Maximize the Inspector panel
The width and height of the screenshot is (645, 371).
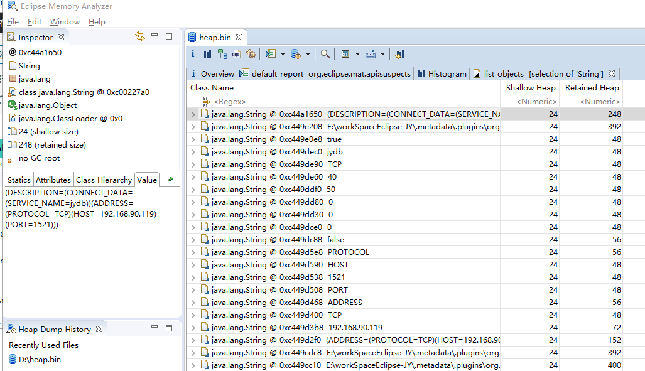pyautogui.click(x=169, y=36)
